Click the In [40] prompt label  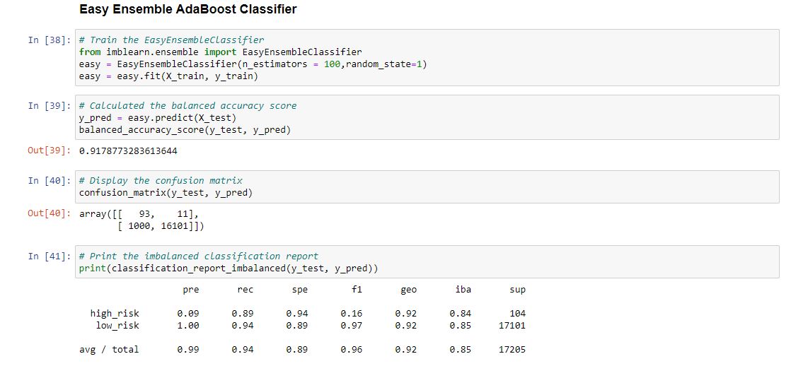click(50, 180)
